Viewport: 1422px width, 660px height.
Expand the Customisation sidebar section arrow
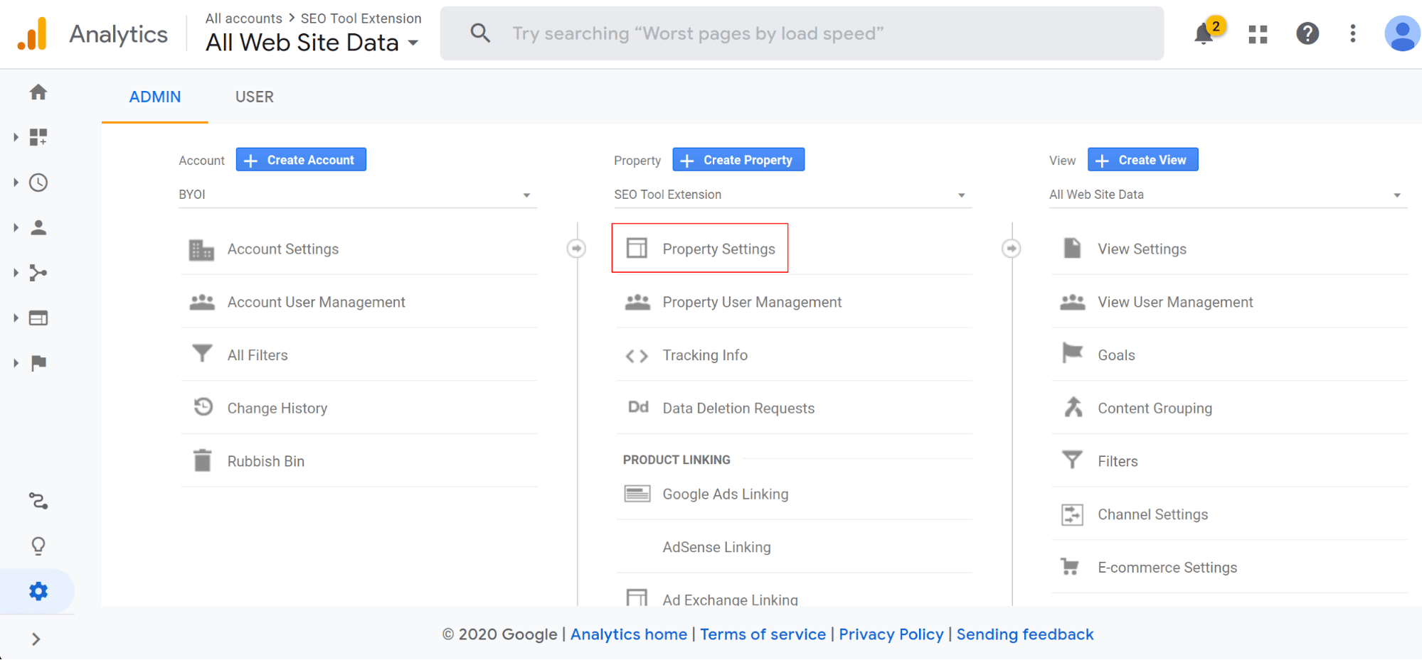tap(16, 137)
